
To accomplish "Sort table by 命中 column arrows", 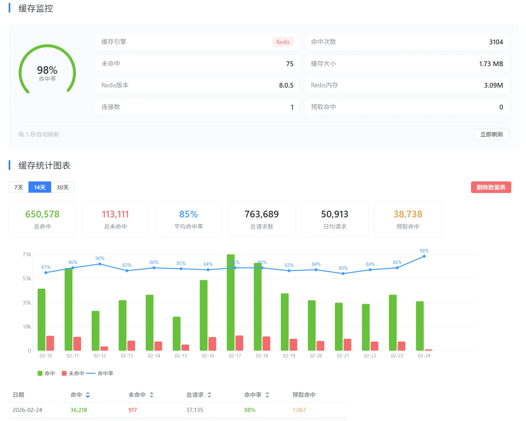I will pos(88,395).
